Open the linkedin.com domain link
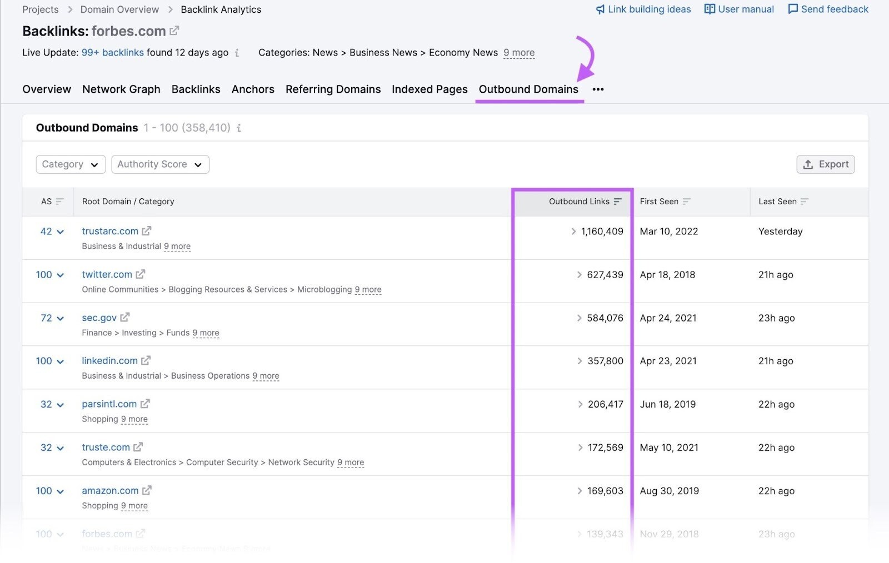 click(x=109, y=360)
